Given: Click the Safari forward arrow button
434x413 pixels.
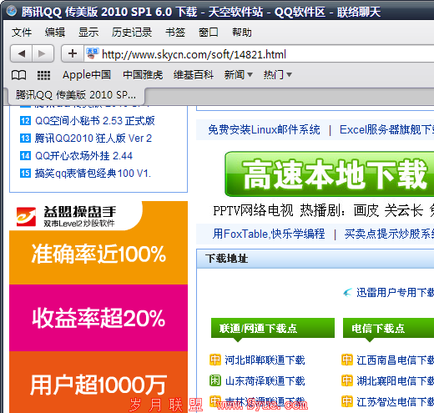Looking at the screenshot, I should 43,53.
